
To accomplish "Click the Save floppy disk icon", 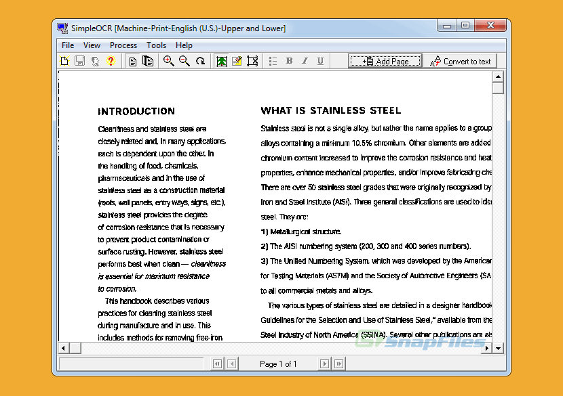I will tap(80, 62).
